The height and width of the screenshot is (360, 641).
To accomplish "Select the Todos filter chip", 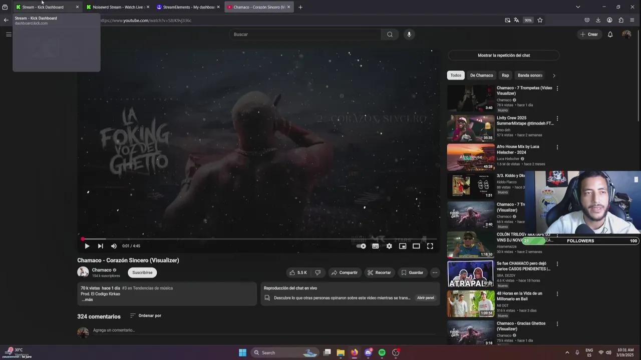I will (456, 75).
